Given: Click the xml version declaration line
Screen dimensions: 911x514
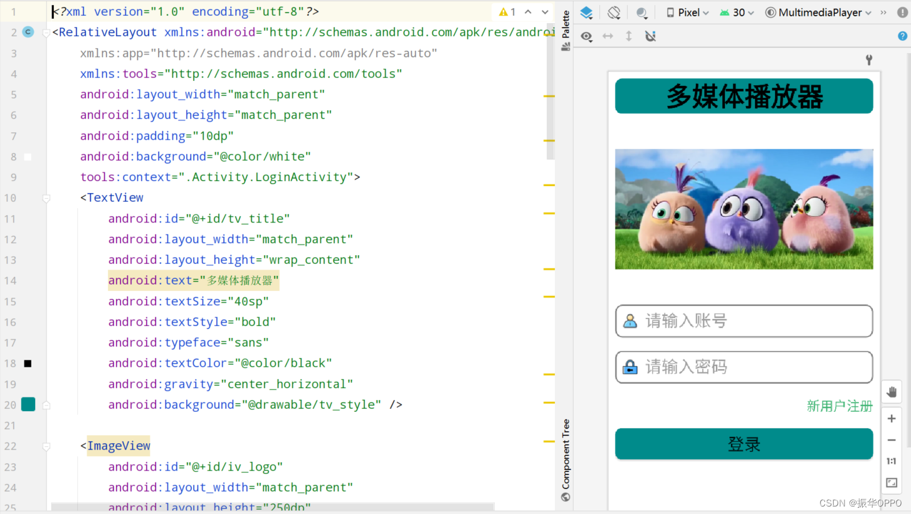Looking at the screenshot, I should tap(186, 12).
